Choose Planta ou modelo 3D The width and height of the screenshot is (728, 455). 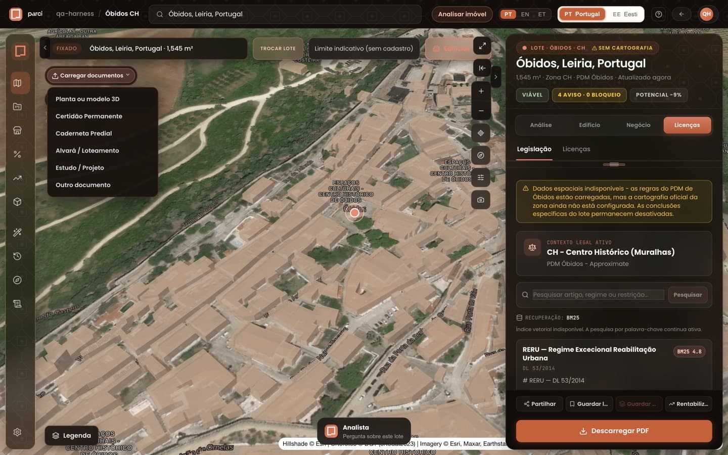tap(103, 99)
